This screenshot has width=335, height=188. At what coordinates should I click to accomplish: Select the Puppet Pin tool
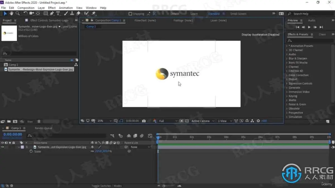[x=94, y=13]
